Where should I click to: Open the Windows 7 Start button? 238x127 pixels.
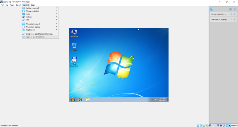(x=73, y=100)
